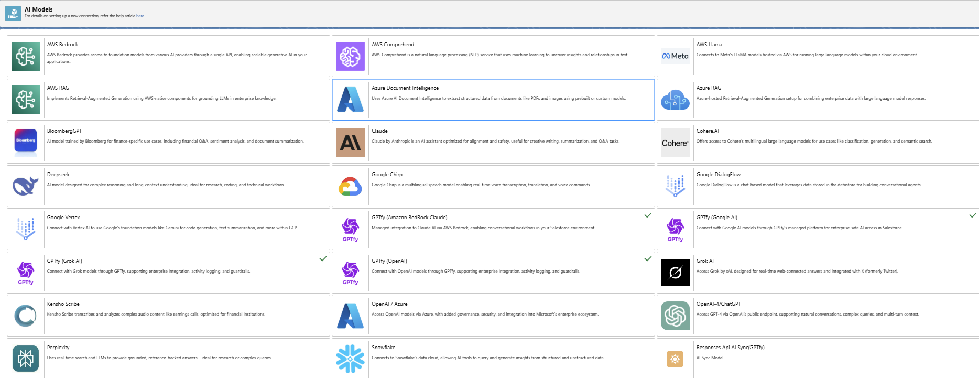Open the Claude Anthropic logo tile

(350, 143)
